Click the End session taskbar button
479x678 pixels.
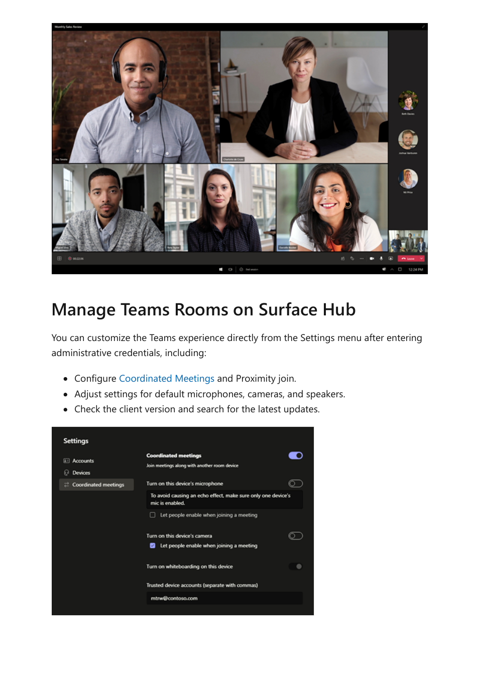tap(249, 269)
